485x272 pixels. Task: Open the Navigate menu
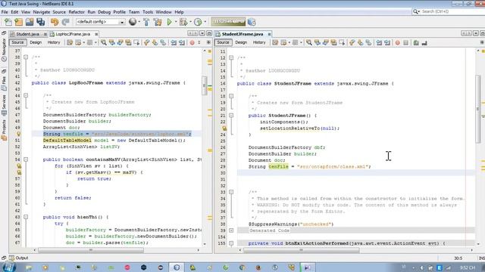click(42, 12)
